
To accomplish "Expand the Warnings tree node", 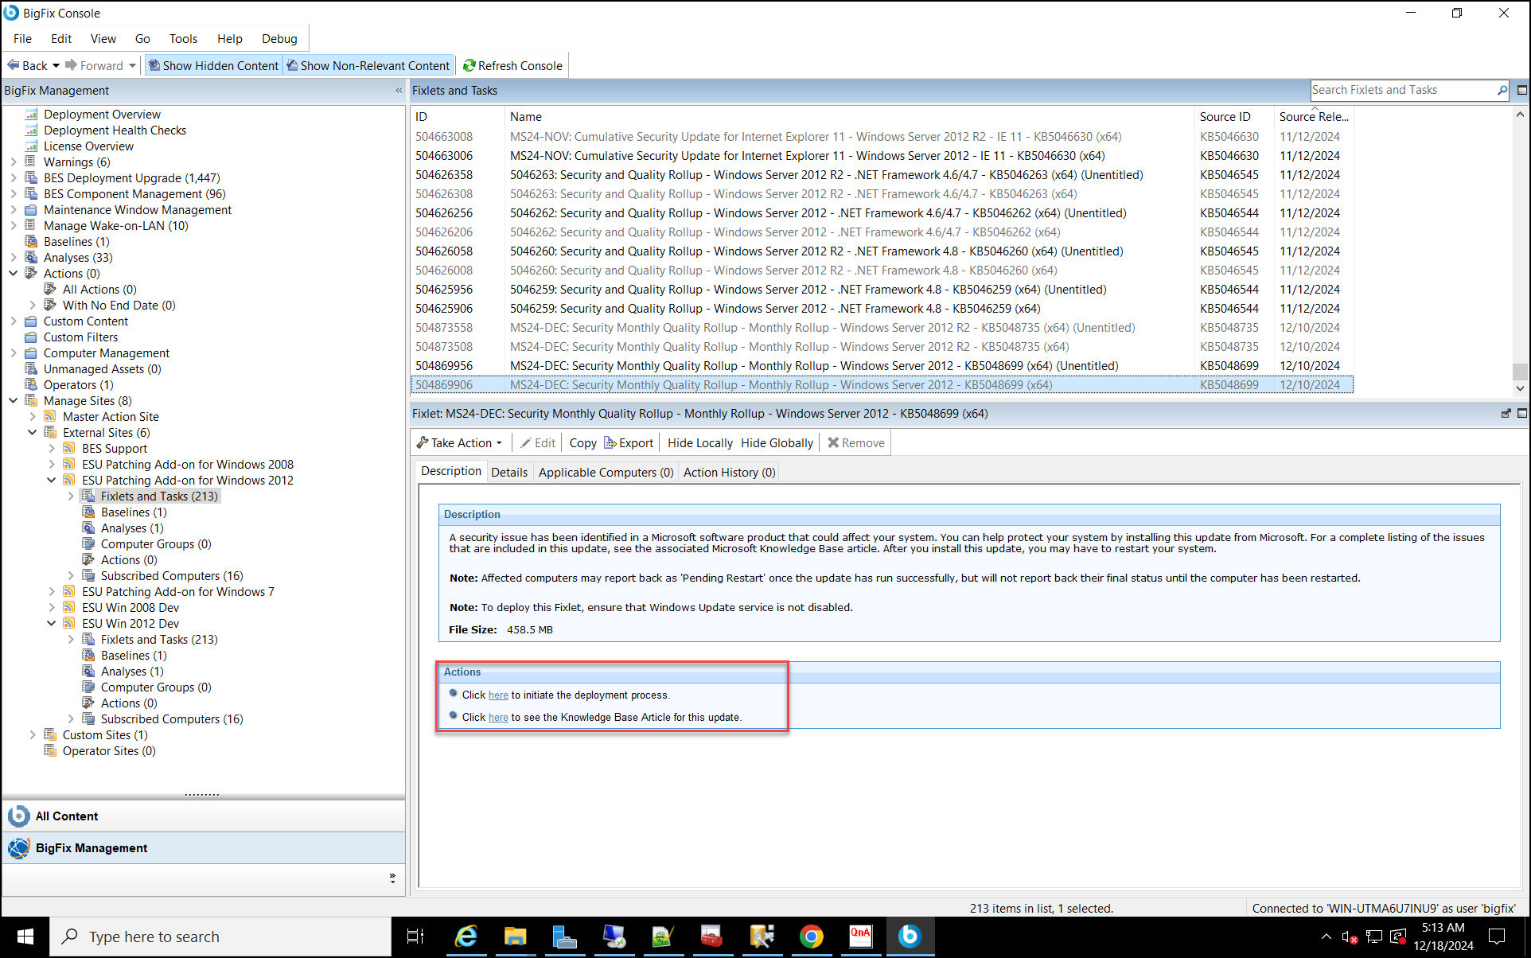I will pos(14,162).
